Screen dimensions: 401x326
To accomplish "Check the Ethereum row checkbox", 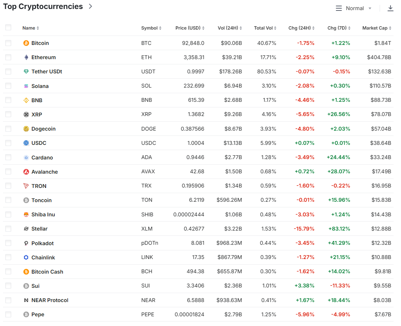I will (x=8, y=57).
